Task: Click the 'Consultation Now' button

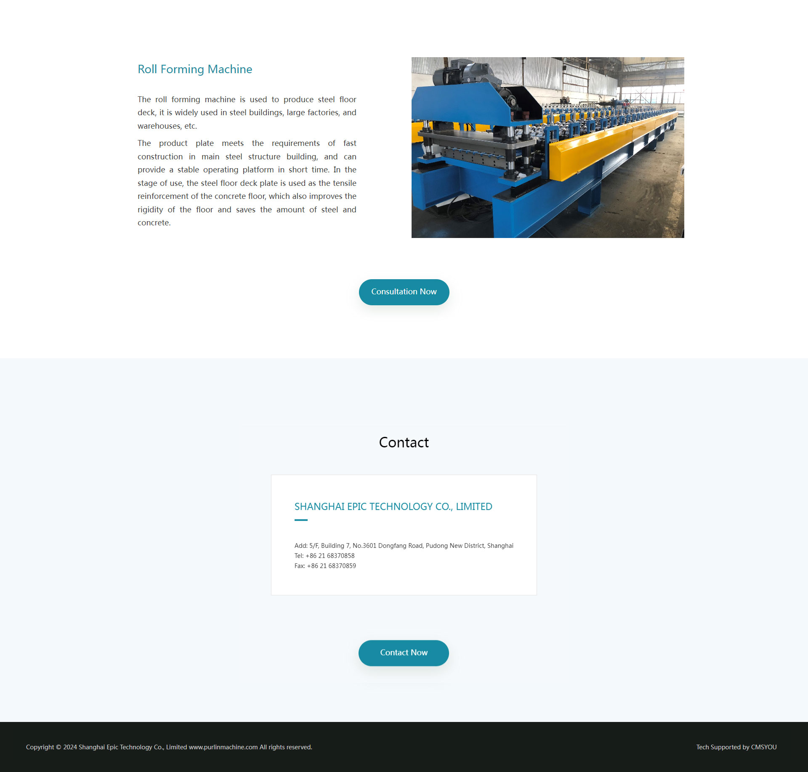Action: (404, 292)
